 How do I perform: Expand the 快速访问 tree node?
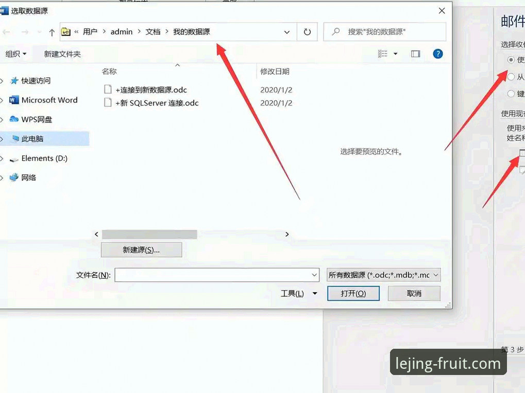click(2, 81)
